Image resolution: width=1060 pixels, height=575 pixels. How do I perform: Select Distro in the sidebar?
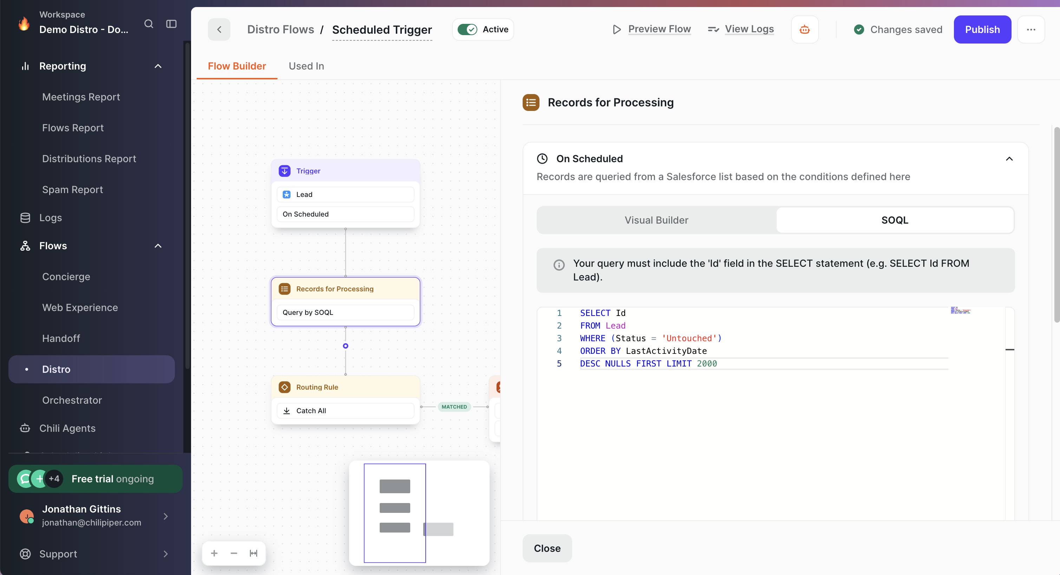[x=91, y=369]
